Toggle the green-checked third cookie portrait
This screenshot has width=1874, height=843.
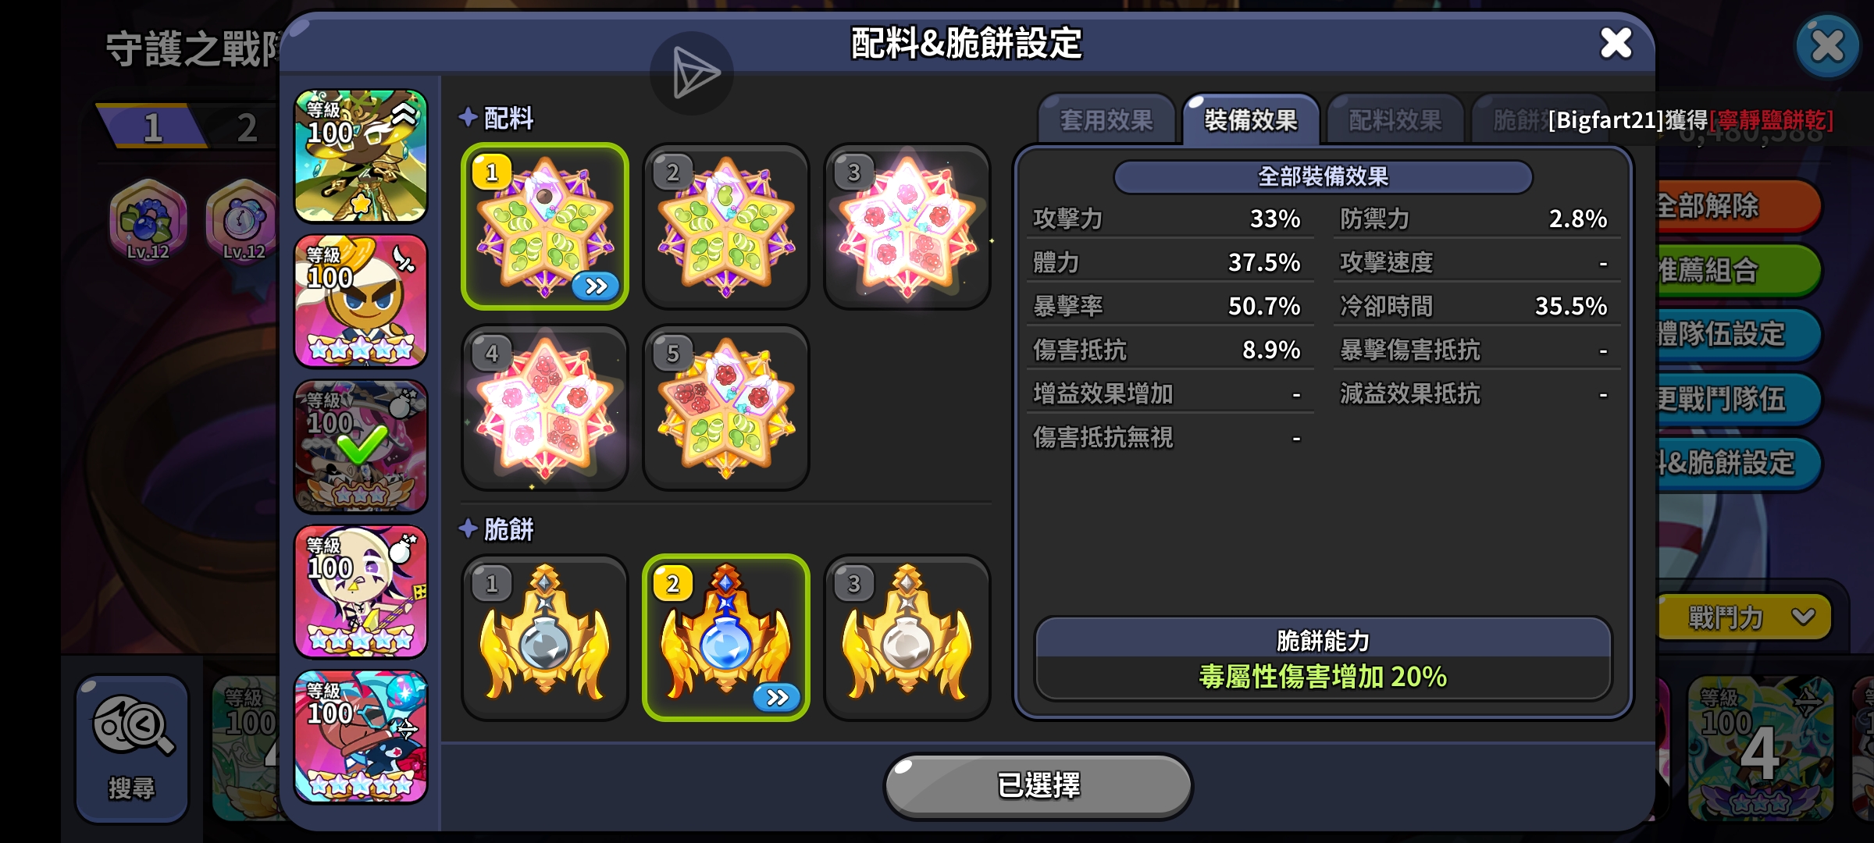coord(361,446)
